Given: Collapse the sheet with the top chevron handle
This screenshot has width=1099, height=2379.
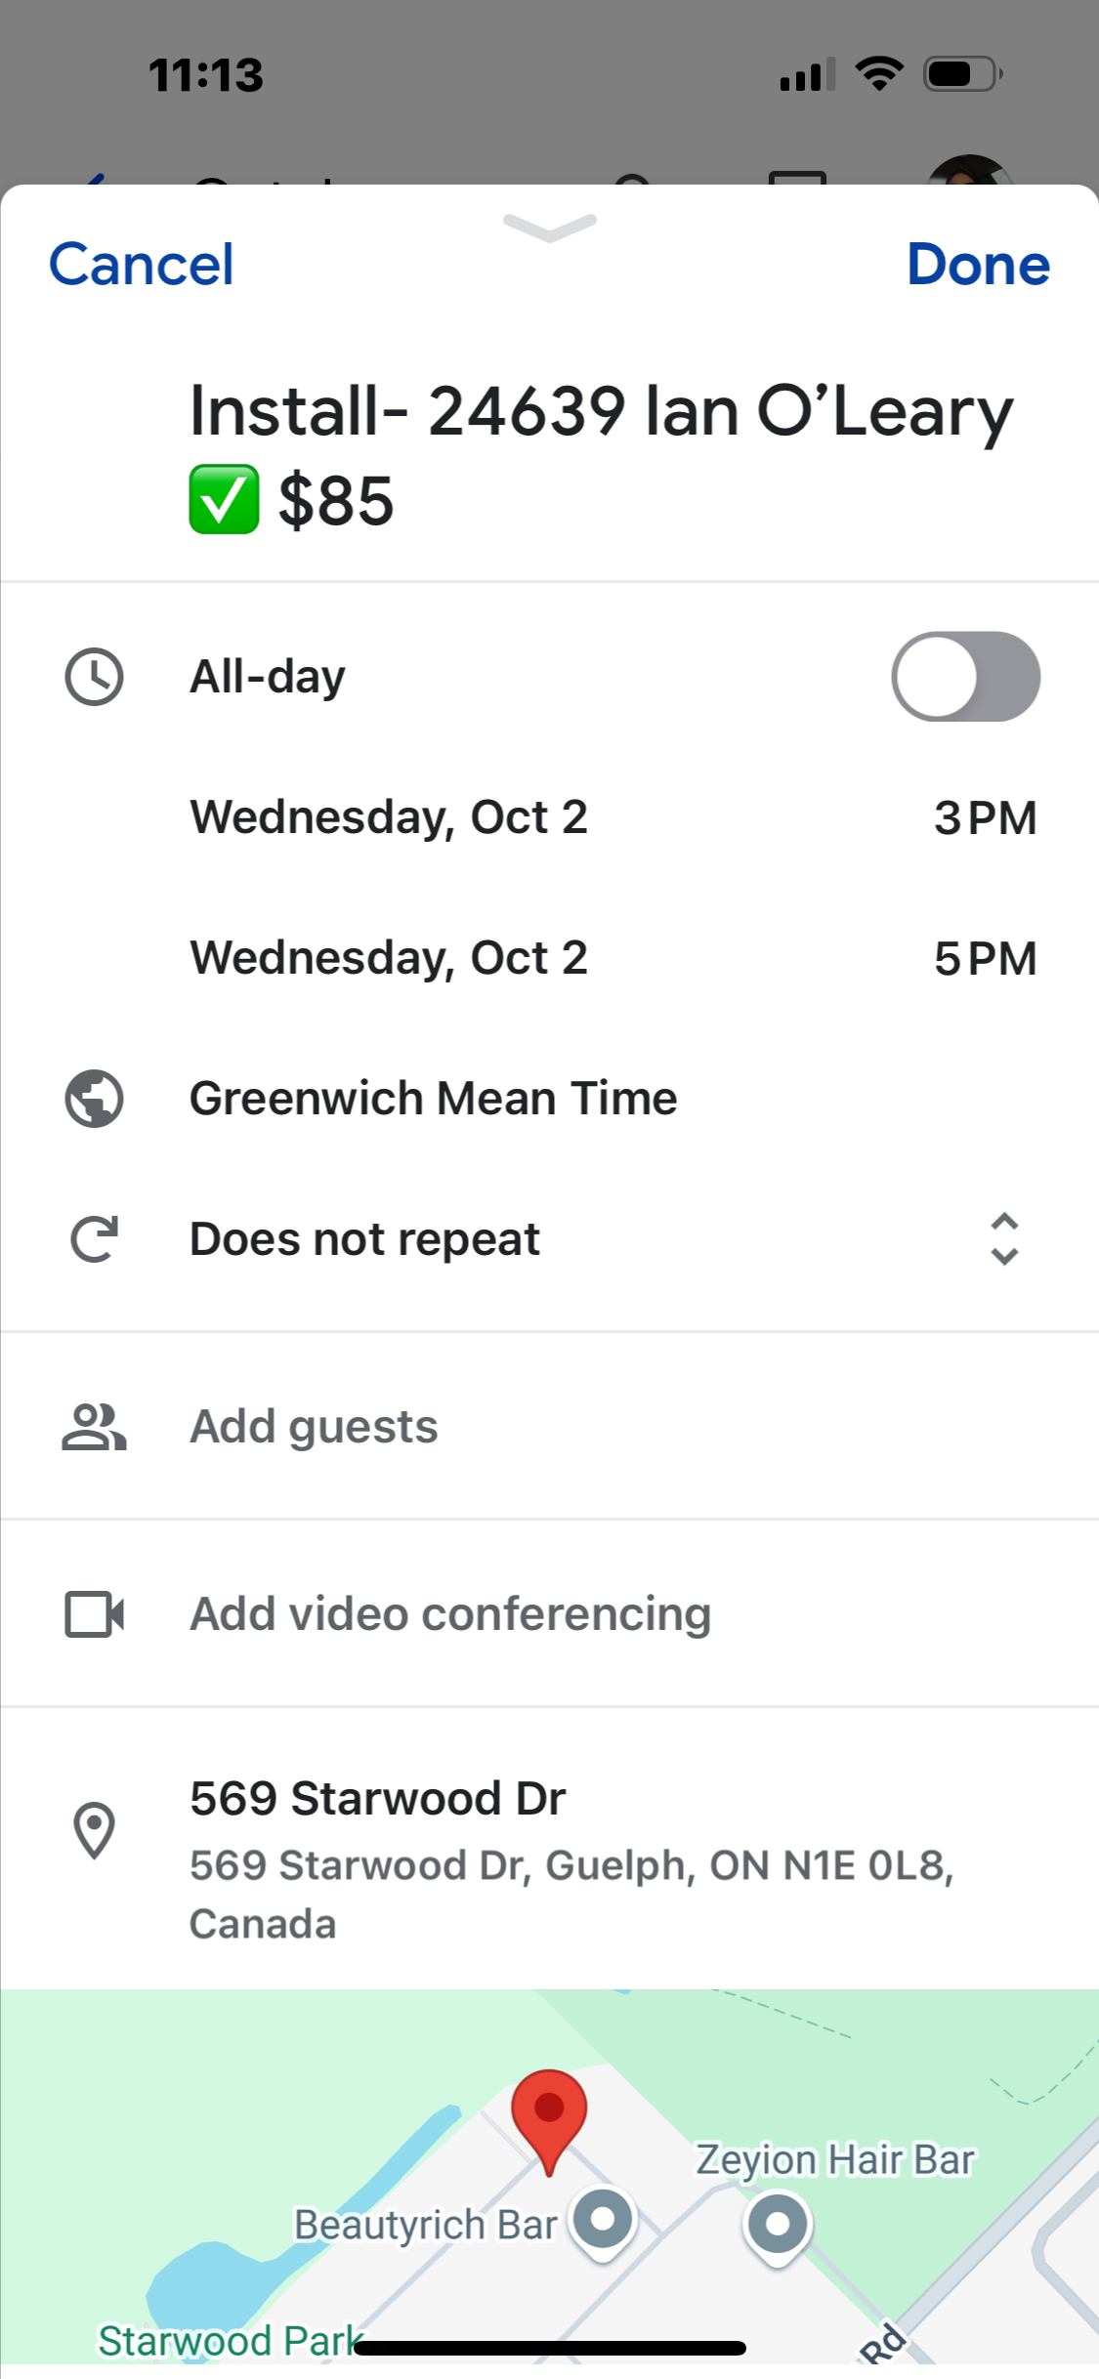Looking at the screenshot, I should 550,228.
